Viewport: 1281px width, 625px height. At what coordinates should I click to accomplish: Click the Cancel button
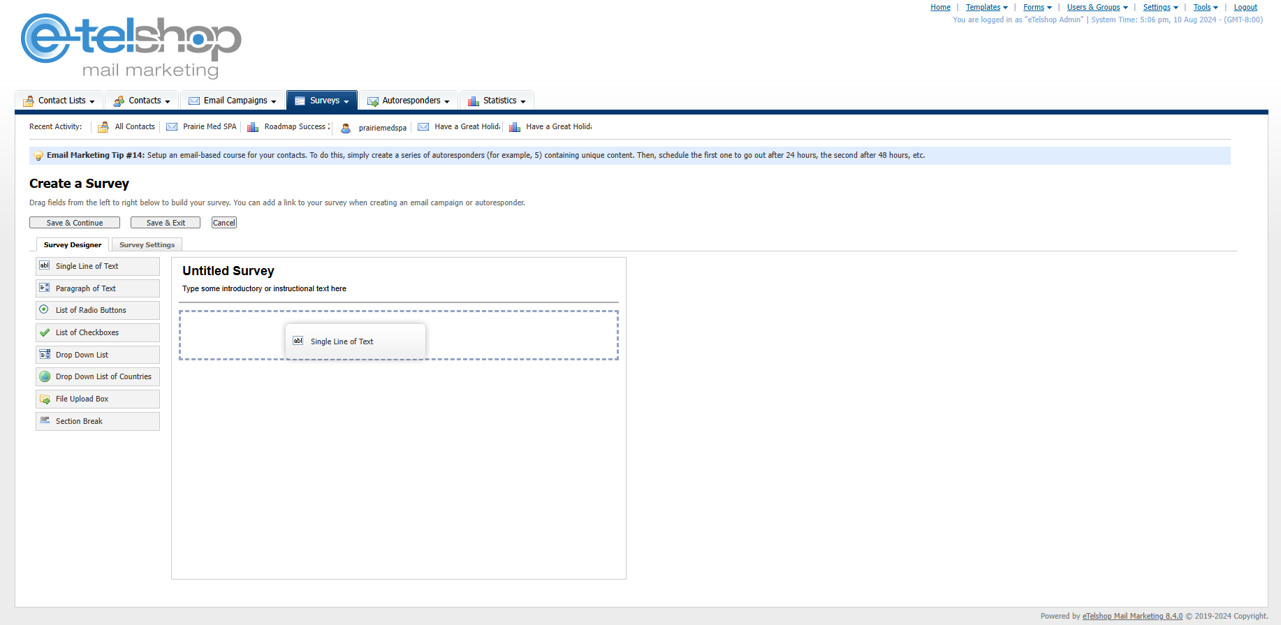(x=224, y=223)
